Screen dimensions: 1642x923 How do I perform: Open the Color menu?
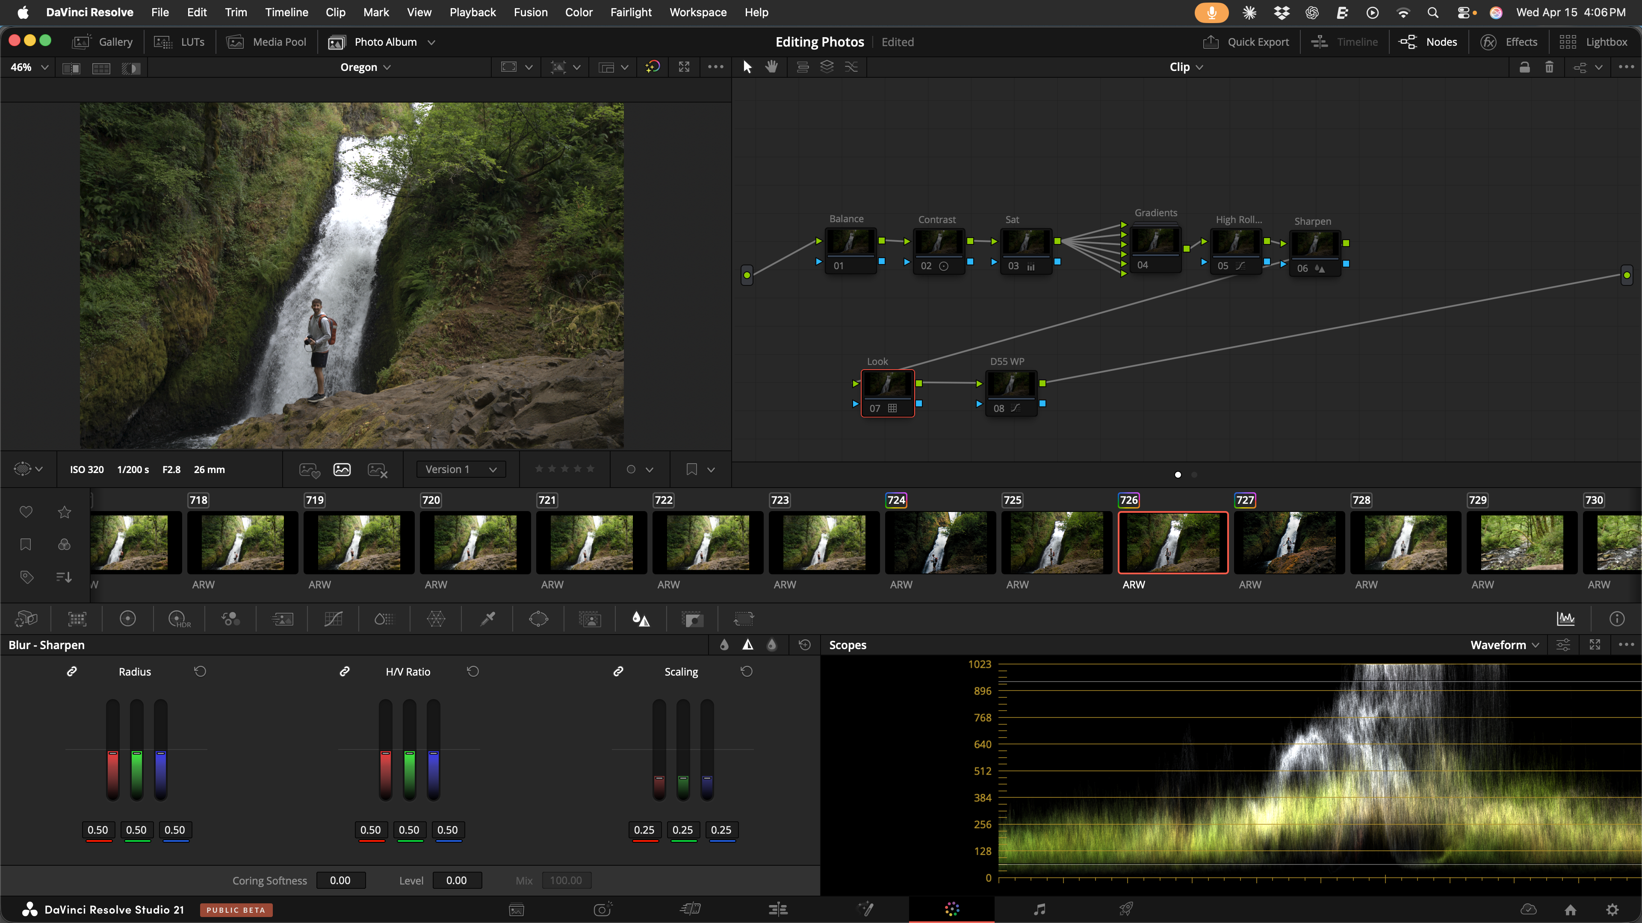tap(579, 12)
